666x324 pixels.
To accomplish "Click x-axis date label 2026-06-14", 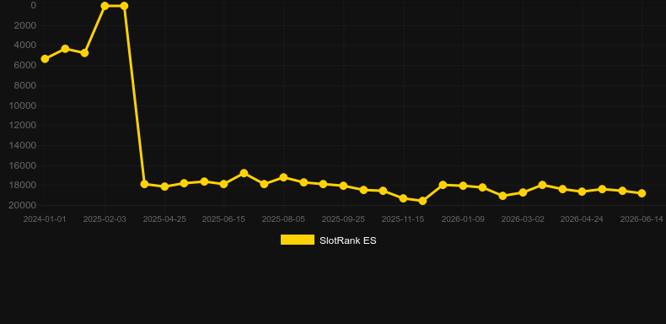I will coord(642,219).
